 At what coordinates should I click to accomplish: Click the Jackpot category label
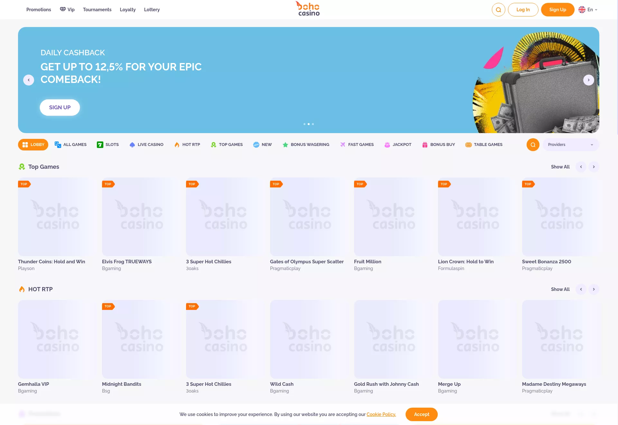click(402, 145)
